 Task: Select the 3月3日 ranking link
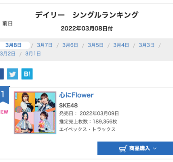[147, 45]
